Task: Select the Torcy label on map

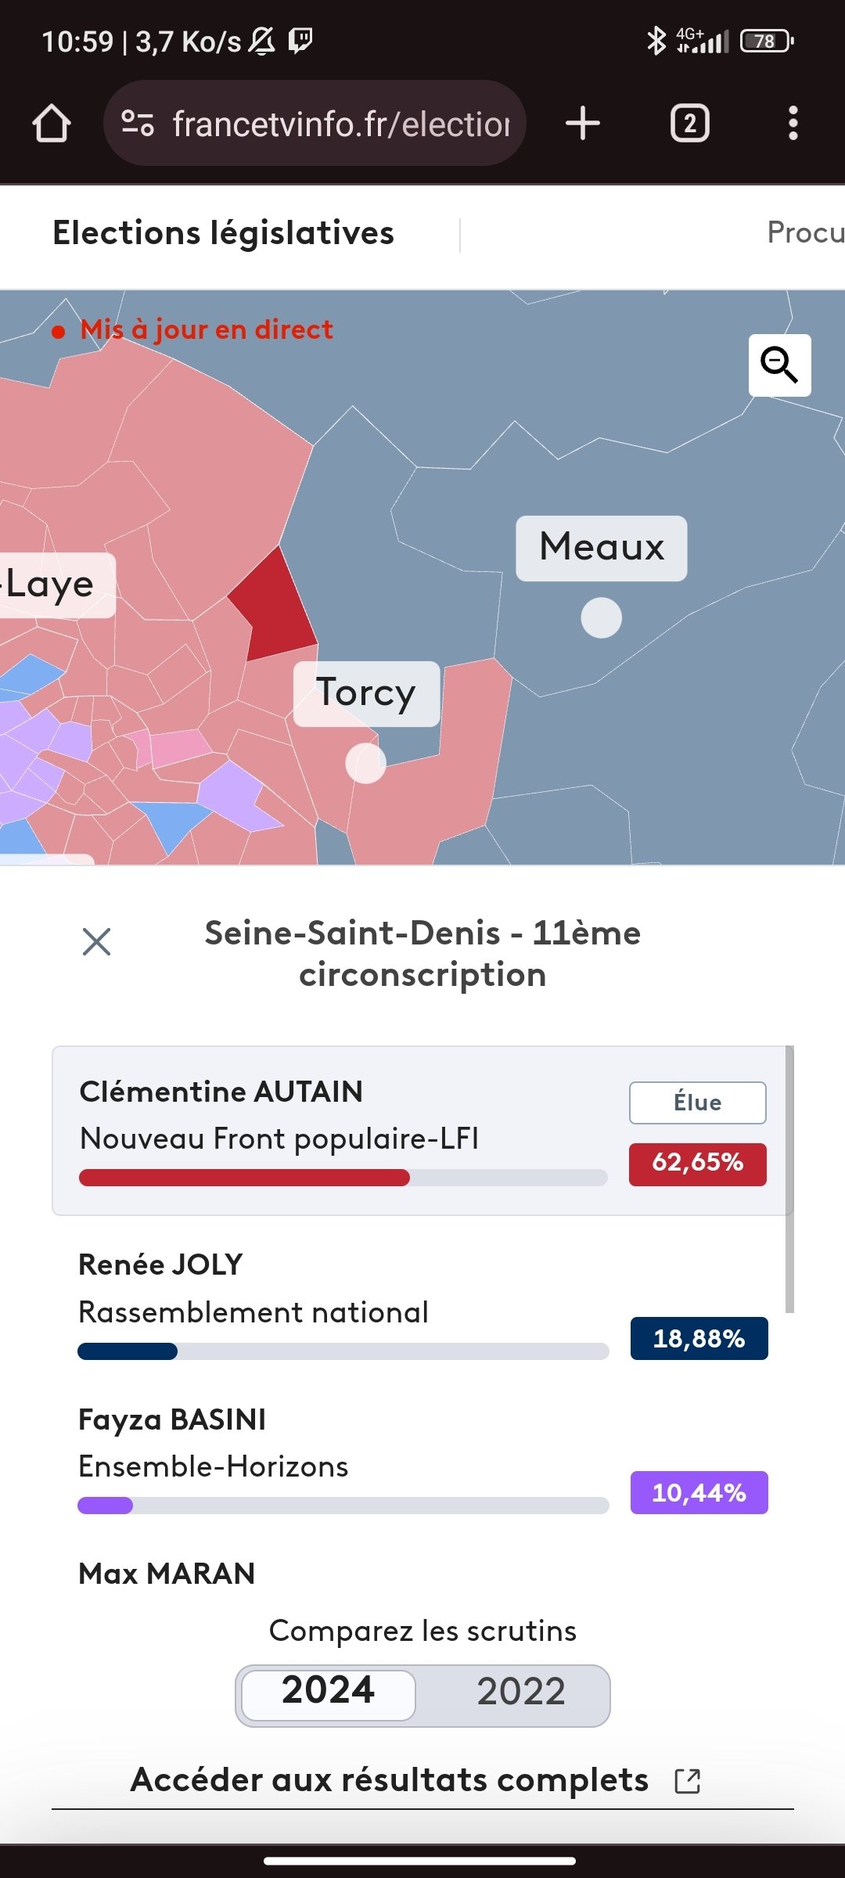Action: (x=366, y=693)
